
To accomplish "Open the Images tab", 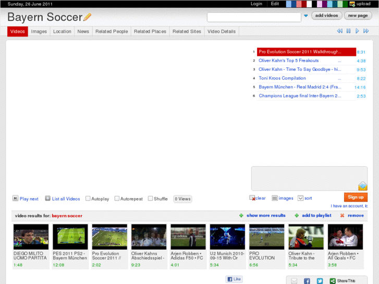I will 39,31.
